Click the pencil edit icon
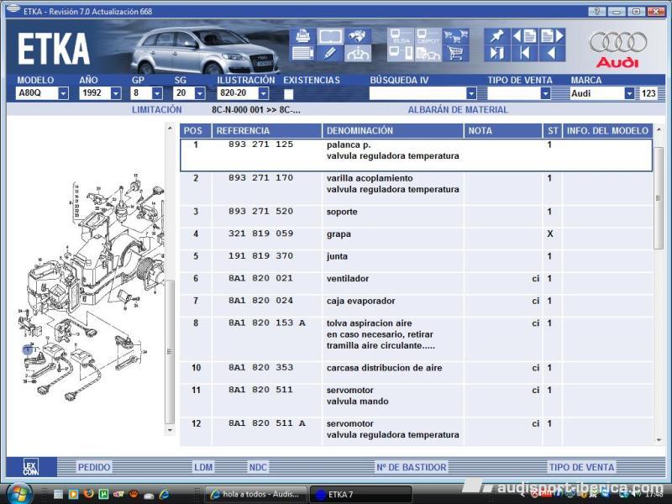This screenshot has width=672, height=504. [330, 54]
